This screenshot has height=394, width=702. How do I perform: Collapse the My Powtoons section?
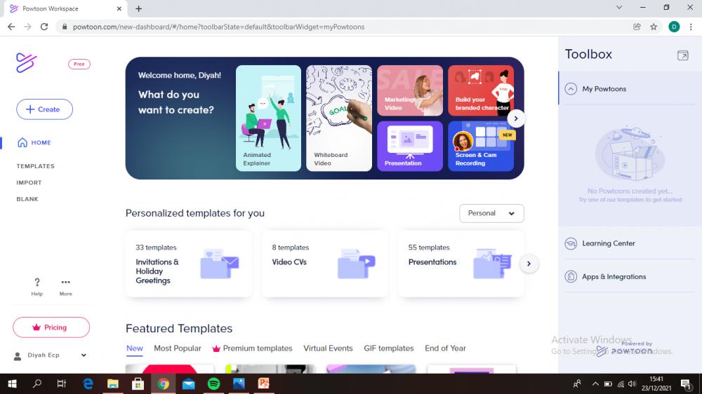coord(571,89)
